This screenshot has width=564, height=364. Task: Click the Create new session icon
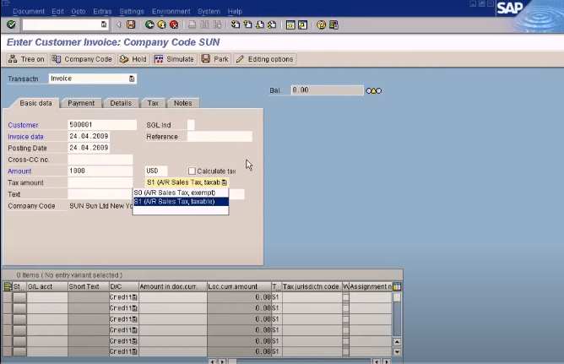(290, 24)
